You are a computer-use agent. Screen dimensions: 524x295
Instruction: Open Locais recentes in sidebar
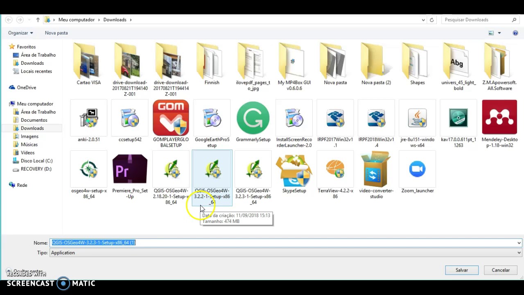[x=36, y=71]
